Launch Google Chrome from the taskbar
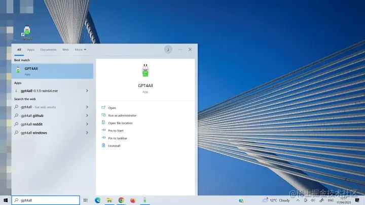The image size is (365, 205). click(121, 200)
